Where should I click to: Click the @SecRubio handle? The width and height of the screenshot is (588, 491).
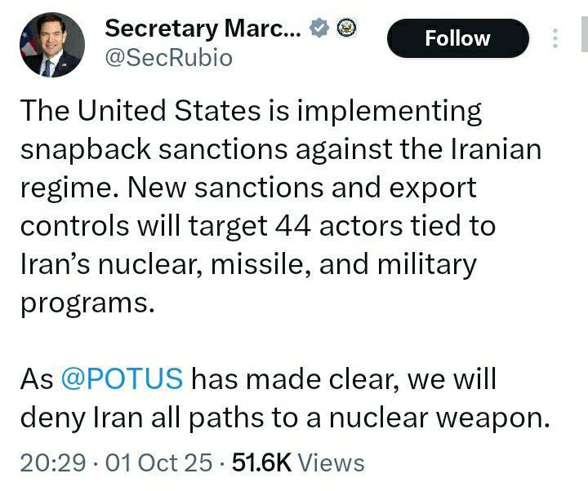(x=168, y=58)
